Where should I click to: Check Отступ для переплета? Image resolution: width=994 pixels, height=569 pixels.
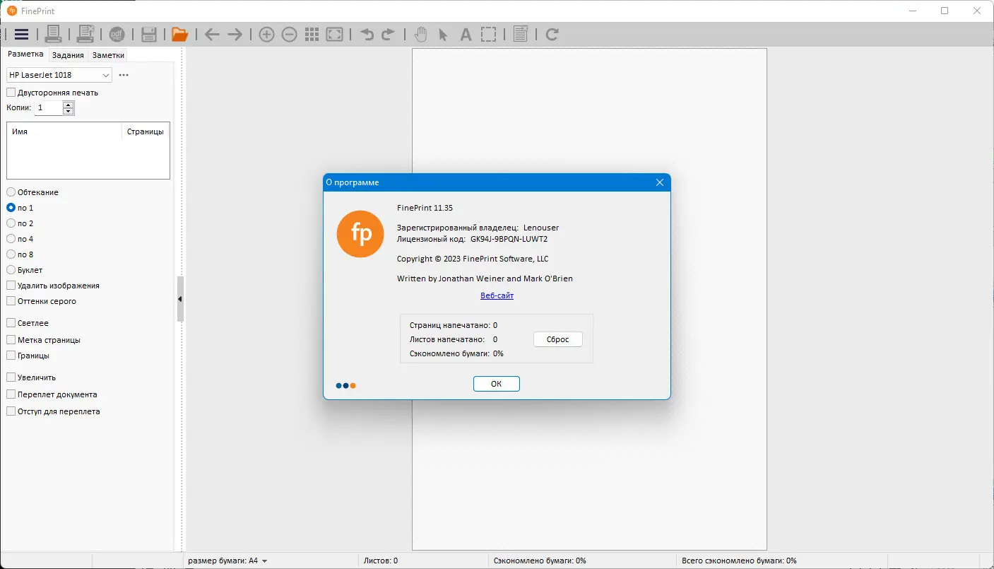11,411
